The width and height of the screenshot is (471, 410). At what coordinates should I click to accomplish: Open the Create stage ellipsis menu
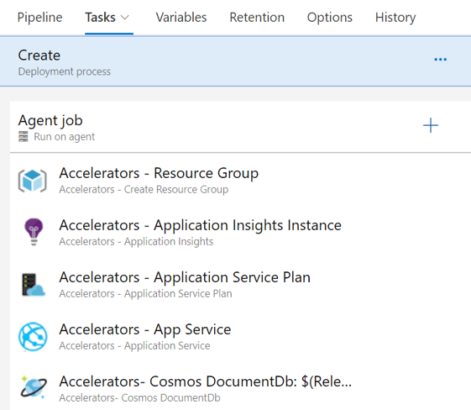441,60
